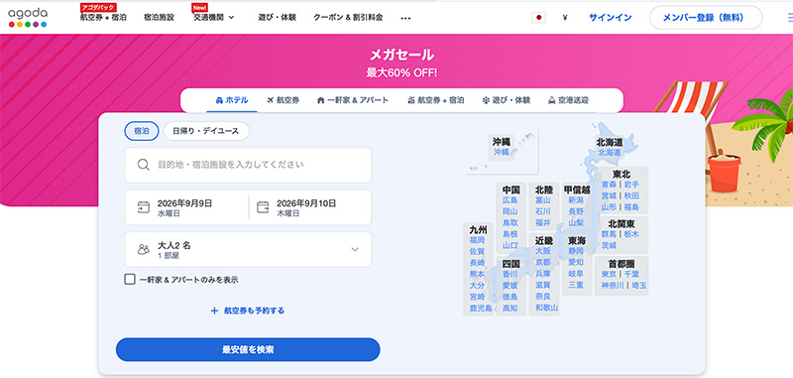Click the メガセール banner heading
The height and width of the screenshot is (378, 793).
click(401, 55)
